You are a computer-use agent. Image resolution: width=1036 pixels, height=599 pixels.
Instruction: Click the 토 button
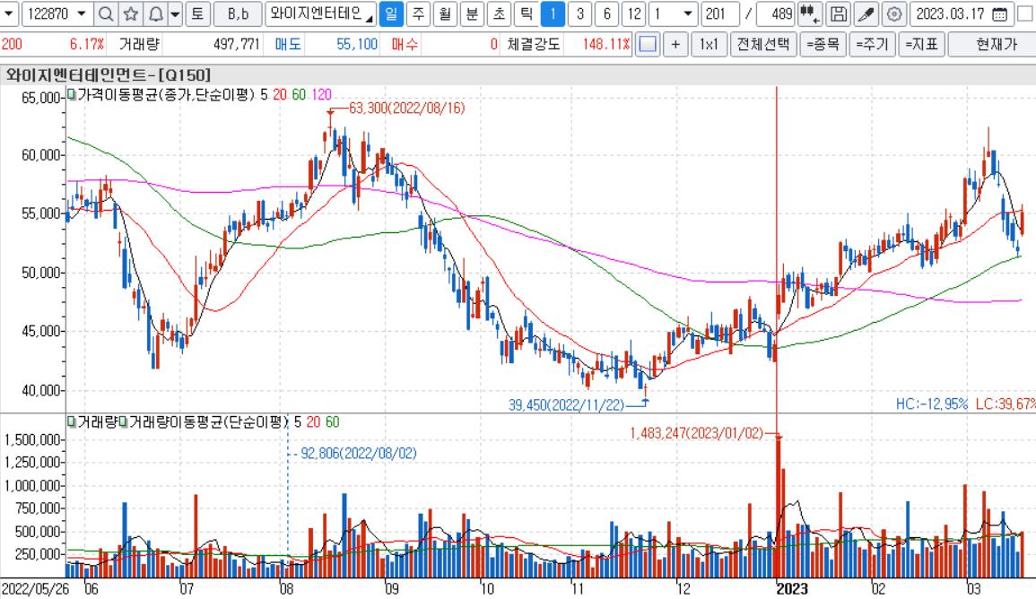(197, 13)
